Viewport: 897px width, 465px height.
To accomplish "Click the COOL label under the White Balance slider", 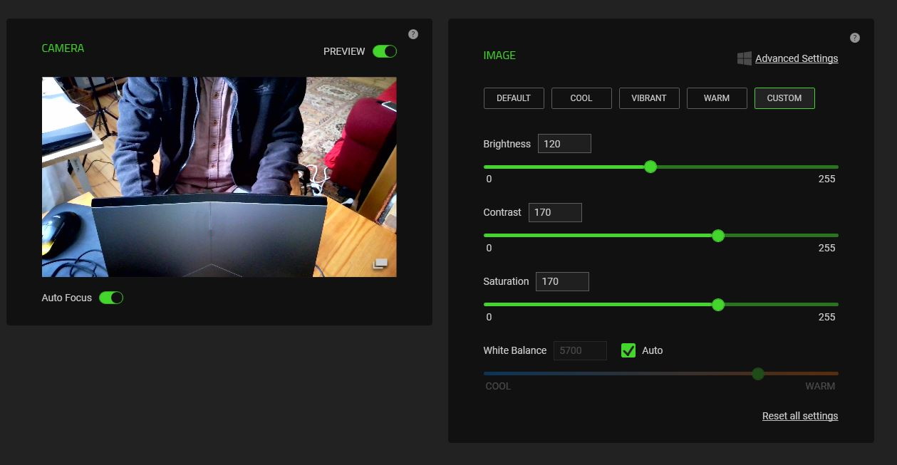I will click(498, 386).
